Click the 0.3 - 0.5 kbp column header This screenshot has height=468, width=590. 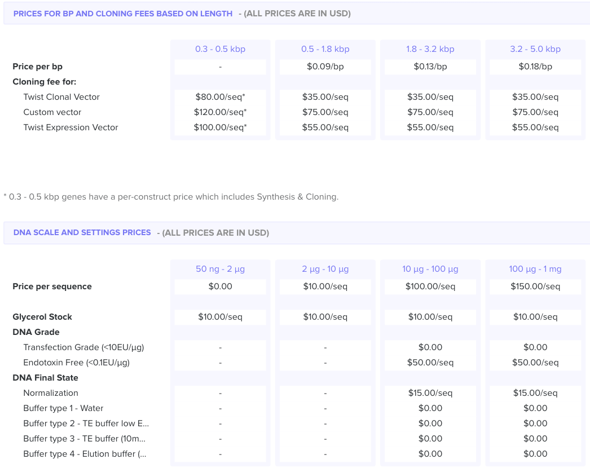220,49
